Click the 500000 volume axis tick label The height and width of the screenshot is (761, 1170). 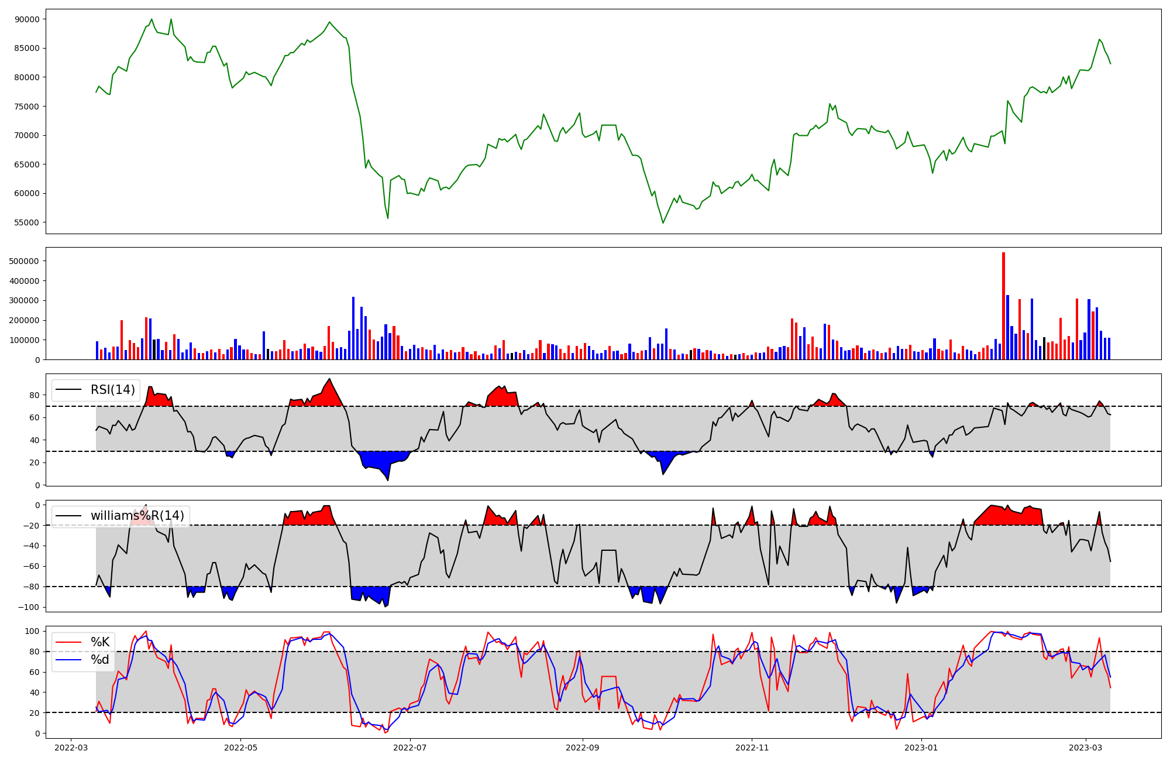coord(25,261)
